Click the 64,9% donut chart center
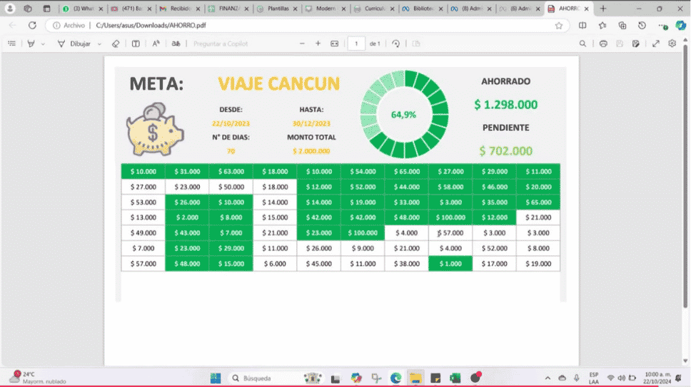The image size is (691, 387). pyautogui.click(x=403, y=115)
